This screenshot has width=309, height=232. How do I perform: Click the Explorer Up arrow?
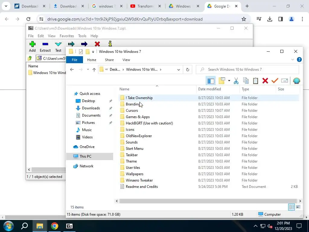[94, 69]
